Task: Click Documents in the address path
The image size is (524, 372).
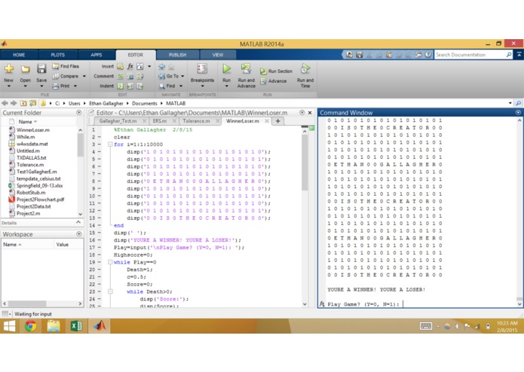Action: (144, 103)
